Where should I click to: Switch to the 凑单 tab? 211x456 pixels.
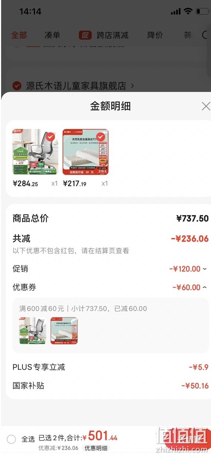point(52,35)
